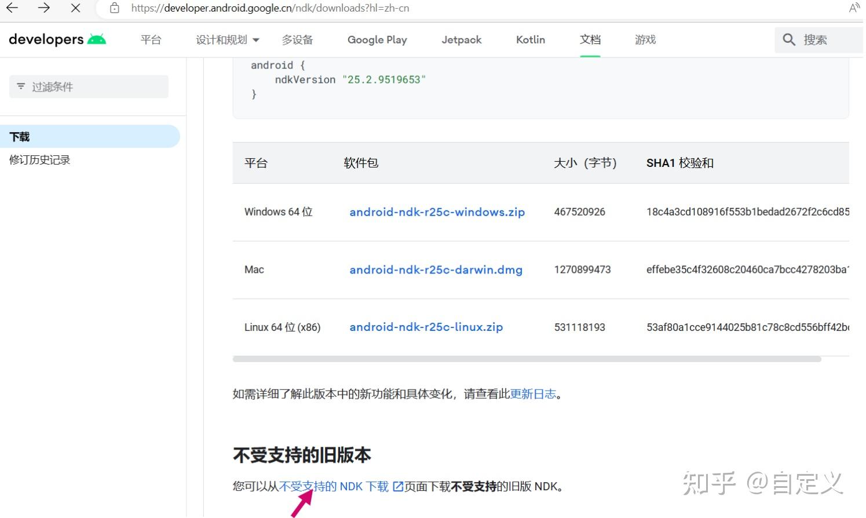Click the read aloud icon in address bar
The width and height of the screenshot is (866, 518).
pos(854,8)
